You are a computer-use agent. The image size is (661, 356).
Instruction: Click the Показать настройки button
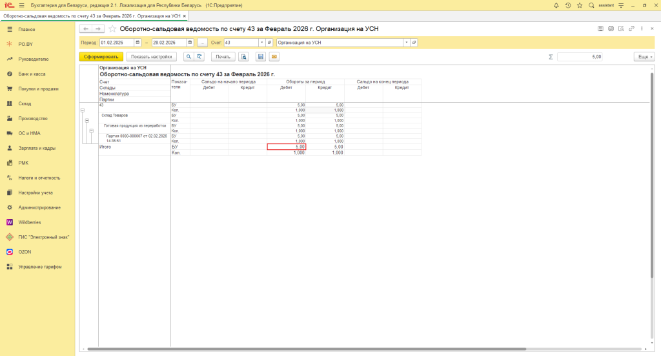pos(152,57)
